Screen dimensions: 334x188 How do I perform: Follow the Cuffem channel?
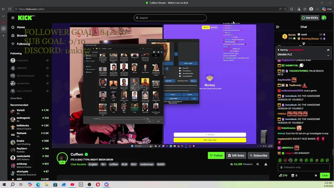(x=216, y=155)
